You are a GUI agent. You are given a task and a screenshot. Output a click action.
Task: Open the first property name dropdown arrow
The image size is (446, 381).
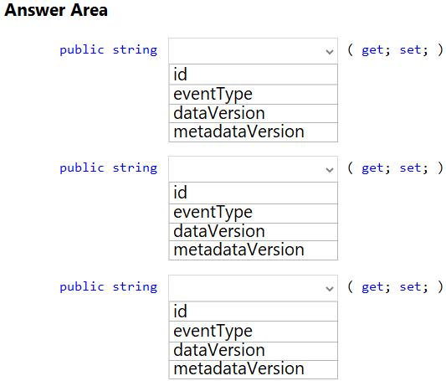330,52
